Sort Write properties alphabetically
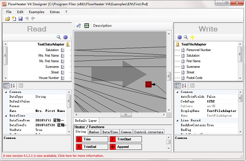The height and width of the screenshot is (161, 246). coord(184,86)
